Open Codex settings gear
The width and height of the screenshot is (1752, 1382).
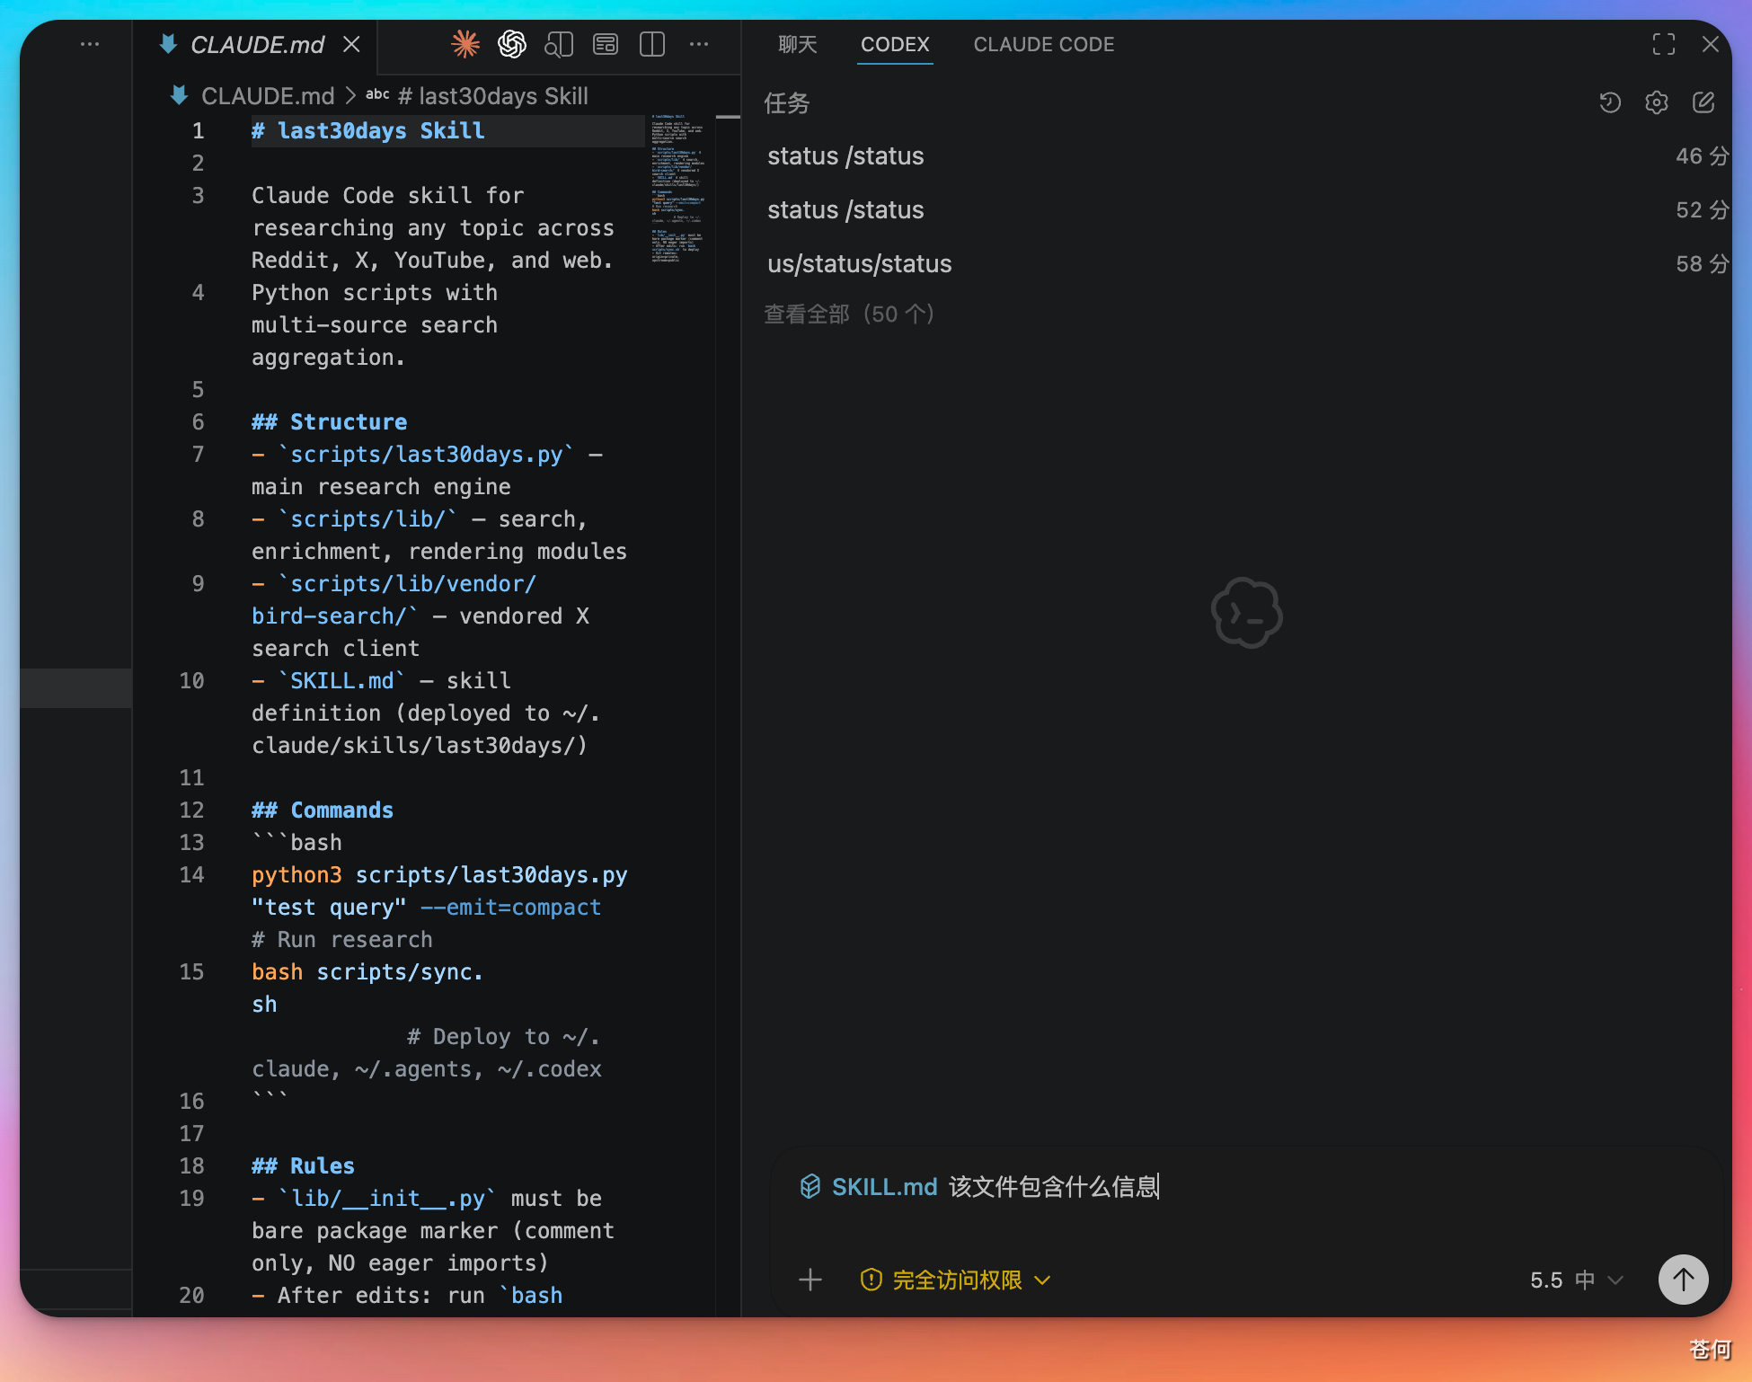pos(1657,102)
